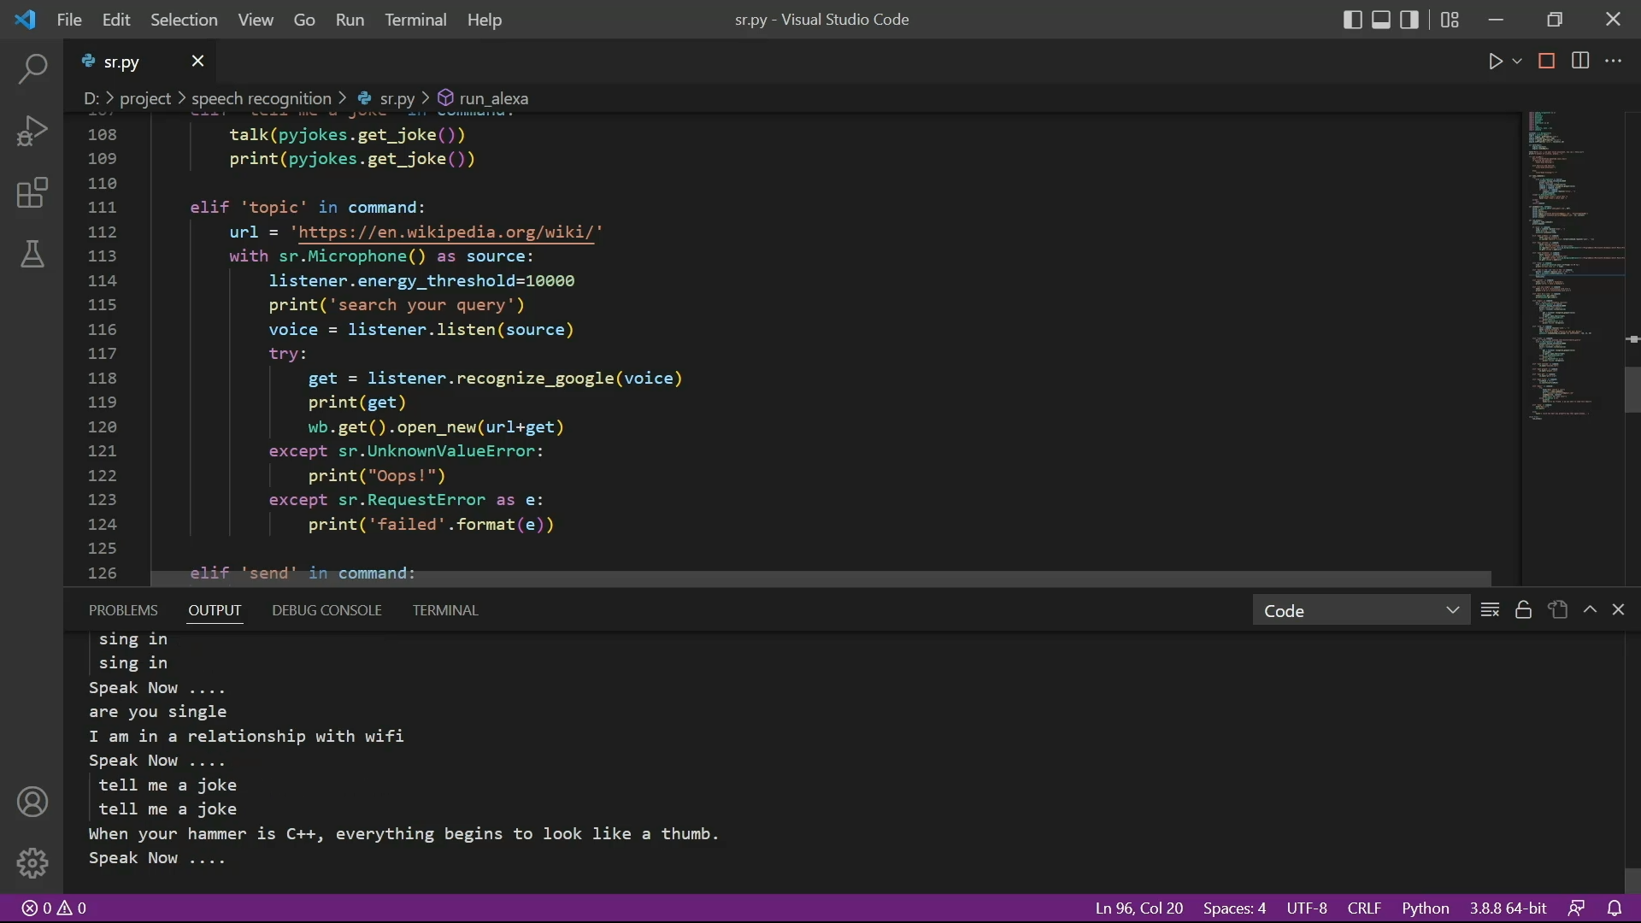Open the Testing flask view

point(32,254)
